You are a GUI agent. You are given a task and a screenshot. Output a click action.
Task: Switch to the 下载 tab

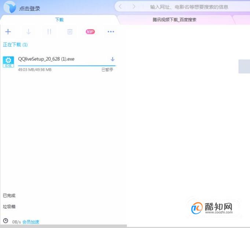pyautogui.click(x=59, y=20)
